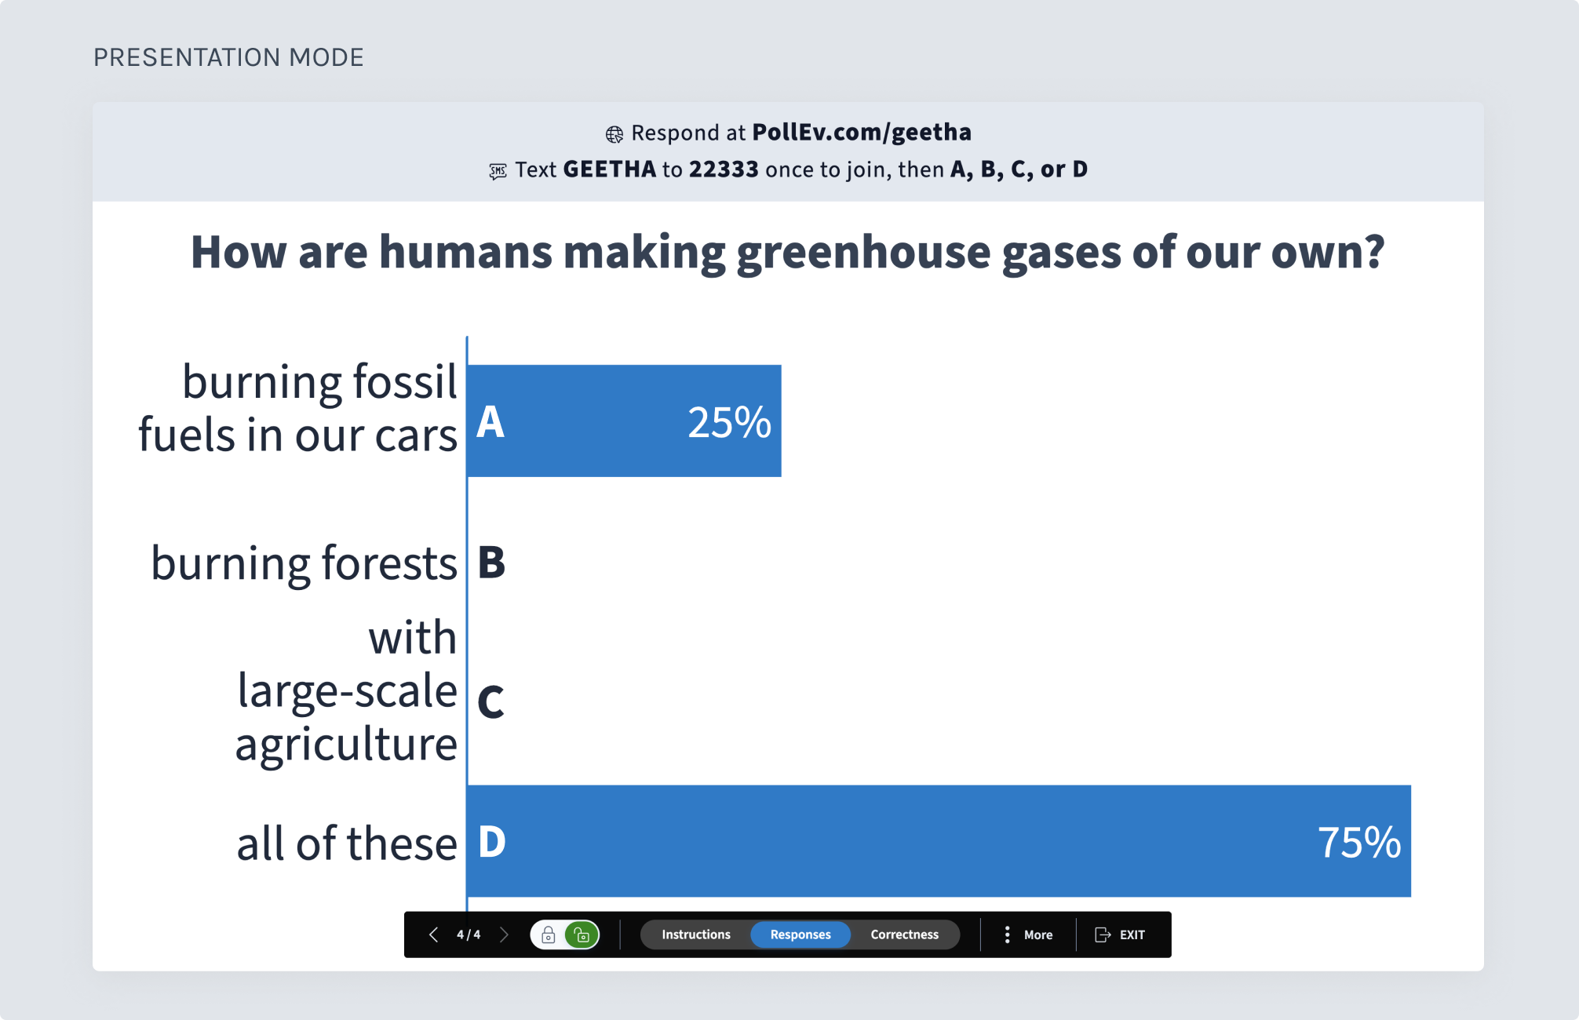Go to the previous slide arrow
Viewport: 1579px width, 1020px height.
433,934
